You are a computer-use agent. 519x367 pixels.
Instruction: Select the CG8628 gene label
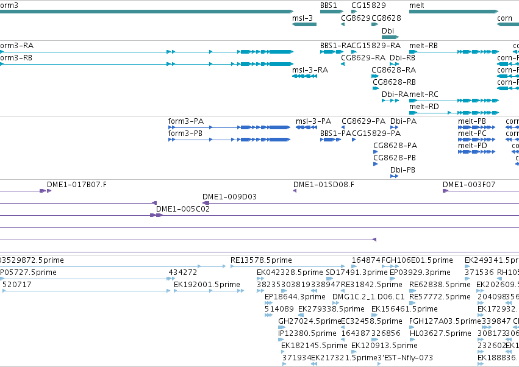(386, 18)
